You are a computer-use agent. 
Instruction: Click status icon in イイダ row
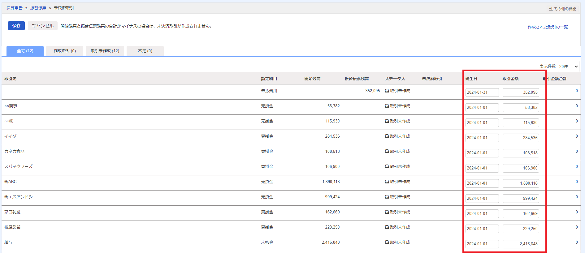387,136
